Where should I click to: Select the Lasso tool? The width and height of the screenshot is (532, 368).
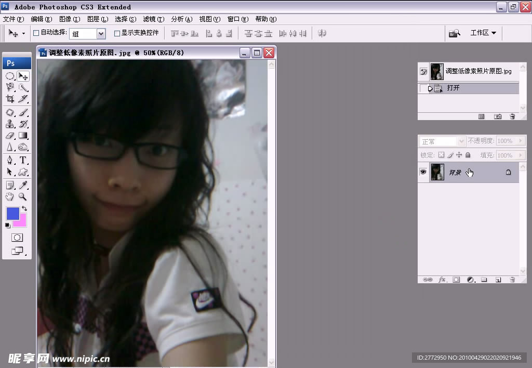click(x=10, y=88)
